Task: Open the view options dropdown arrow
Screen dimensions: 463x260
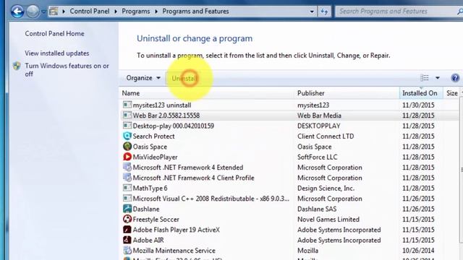Action: point(437,78)
